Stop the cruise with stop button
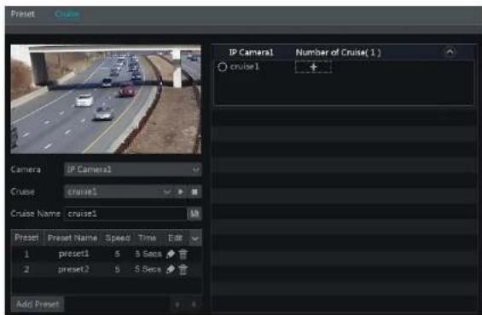482x315 pixels. [x=195, y=192]
